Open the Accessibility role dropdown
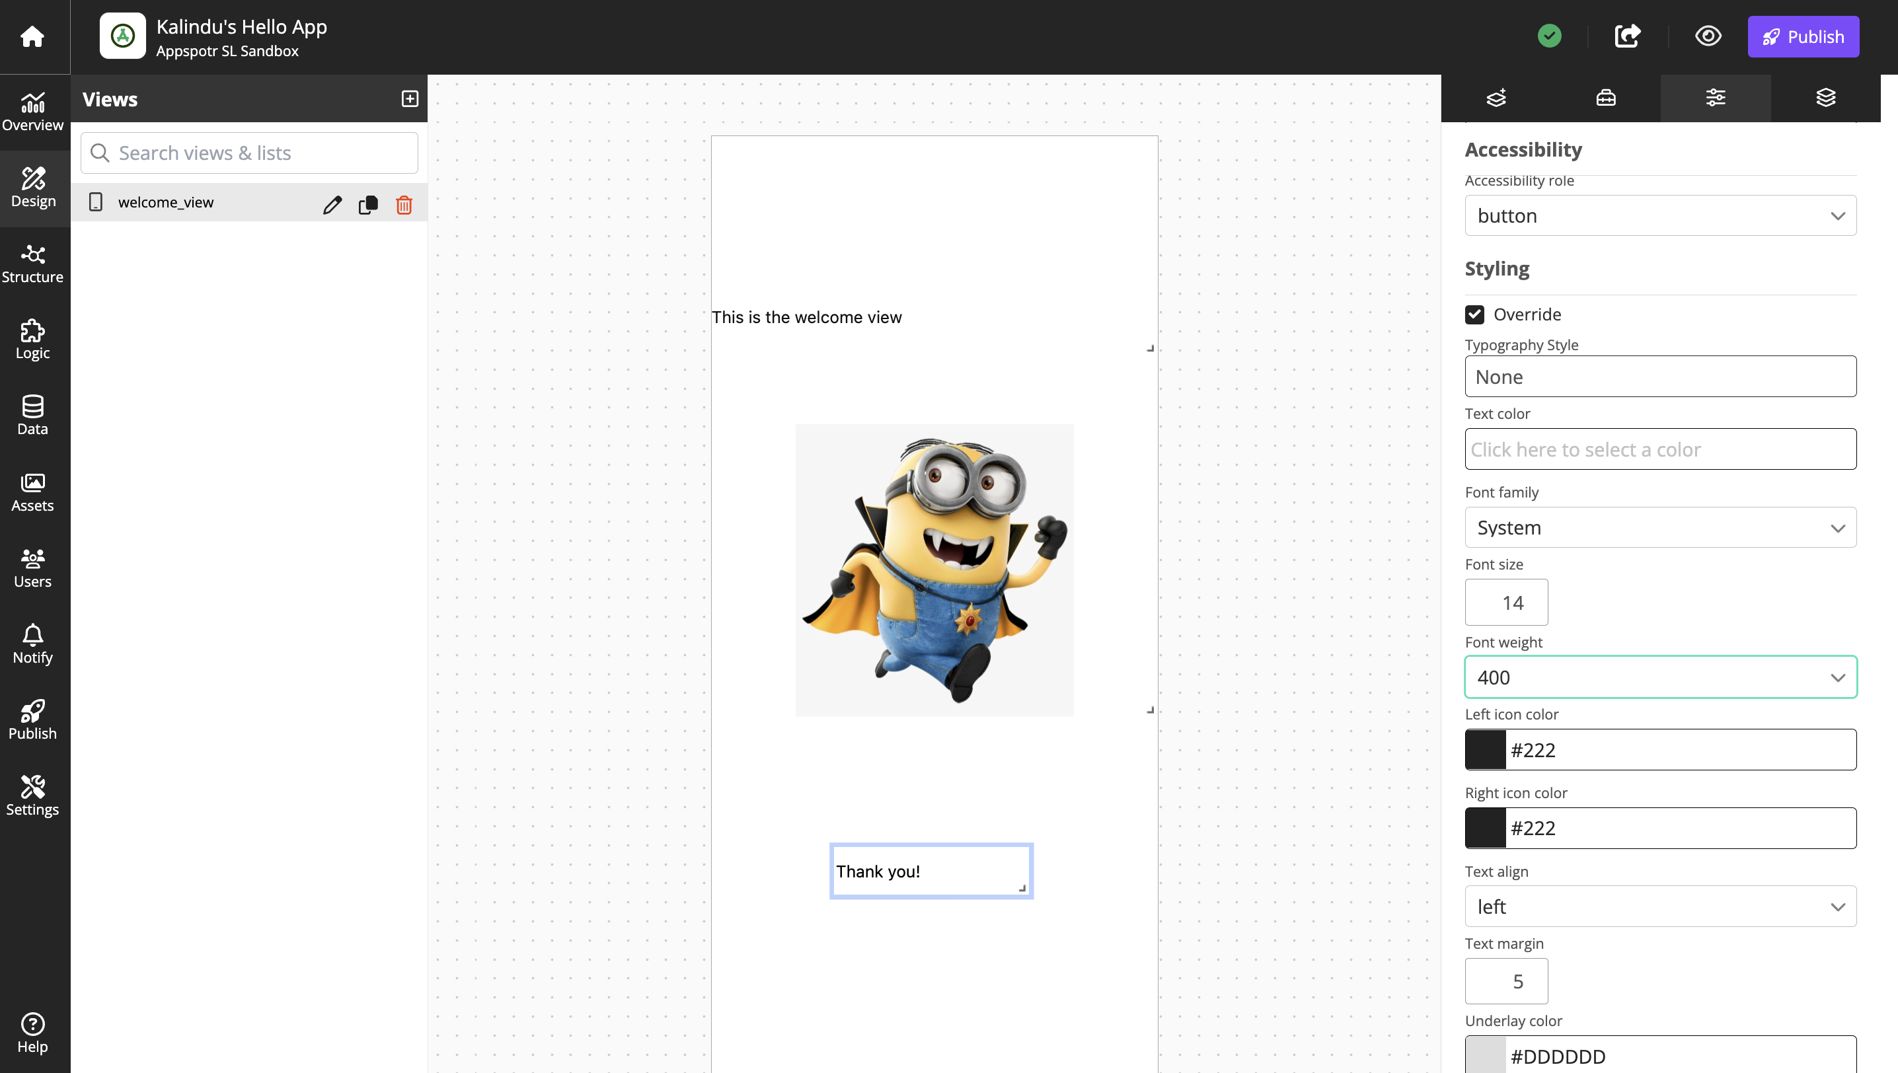 [x=1660, y=215]
